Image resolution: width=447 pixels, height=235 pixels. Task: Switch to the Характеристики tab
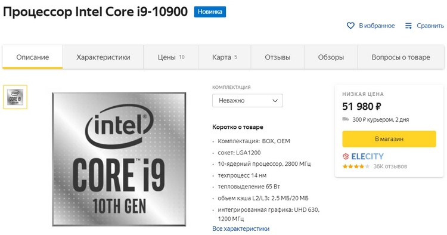point(103,57)
